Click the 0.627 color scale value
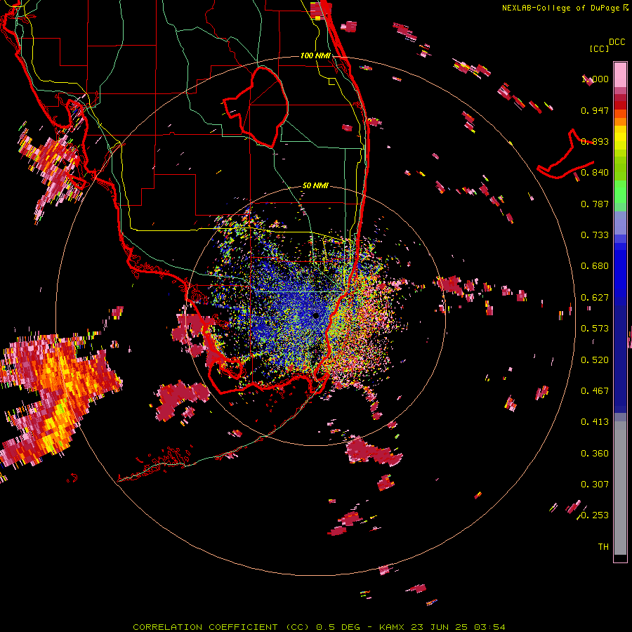632x632 pixels. (x=595, y=298)
